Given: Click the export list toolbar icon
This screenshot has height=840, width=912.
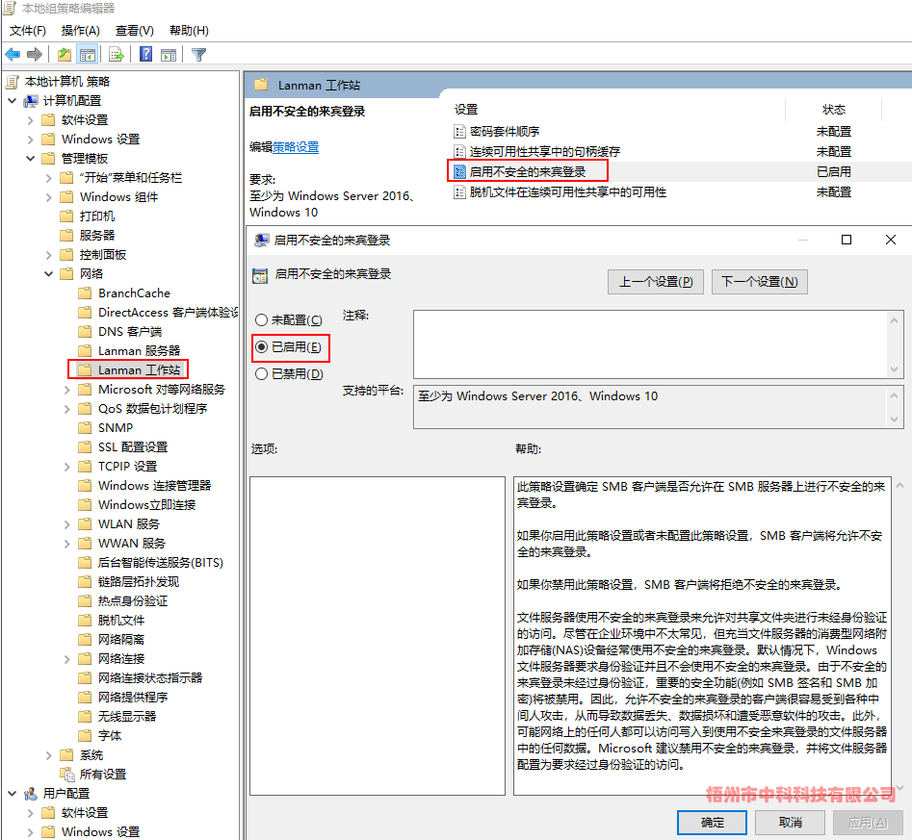Looking at the screenshot, I should [116, 55].
